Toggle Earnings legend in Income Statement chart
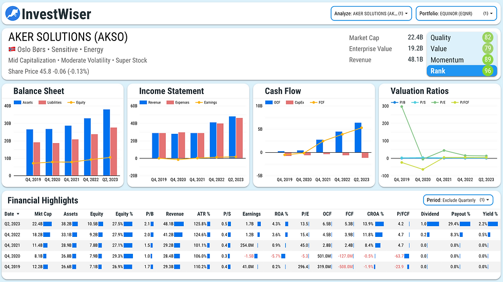This screenshot has height=282, width=503. tap(206, 103)
